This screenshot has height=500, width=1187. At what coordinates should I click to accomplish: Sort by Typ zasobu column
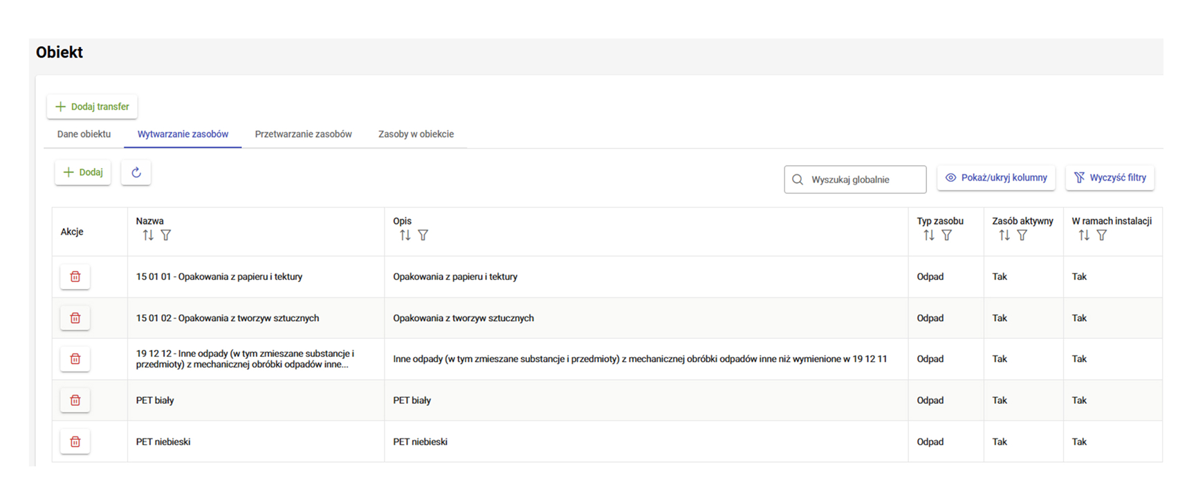tap(929, 236)
